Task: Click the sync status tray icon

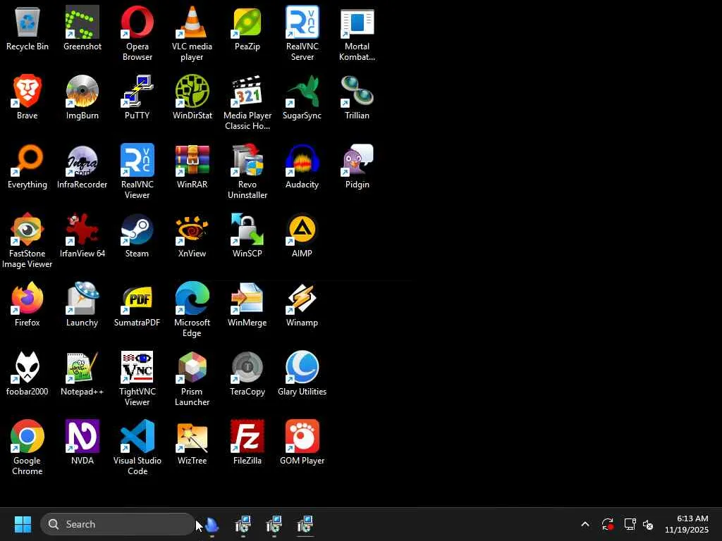Action: [607, 524]
